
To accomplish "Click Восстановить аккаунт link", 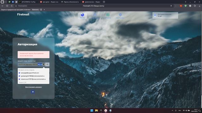I will [33, 87].
